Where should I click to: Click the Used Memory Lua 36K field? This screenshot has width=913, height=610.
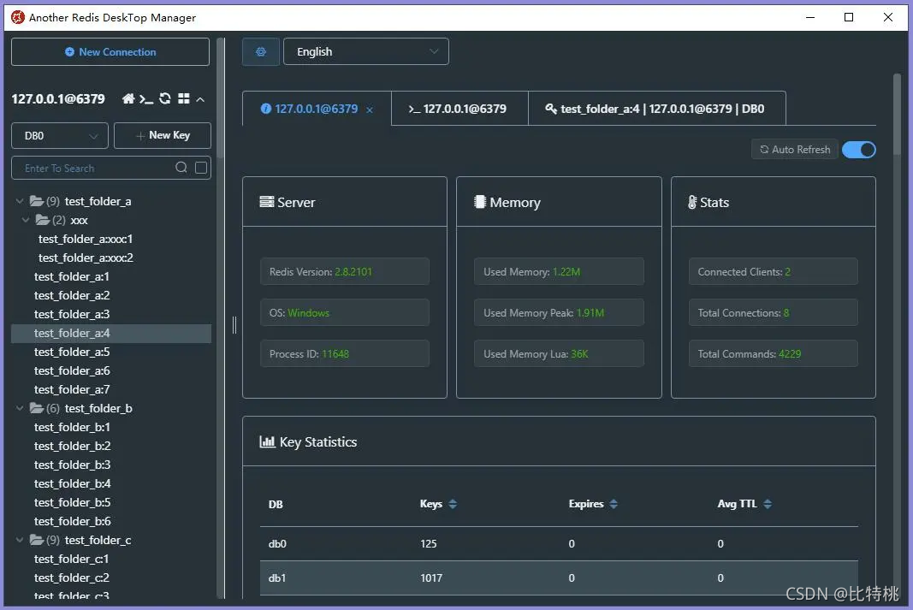(559, 354)
